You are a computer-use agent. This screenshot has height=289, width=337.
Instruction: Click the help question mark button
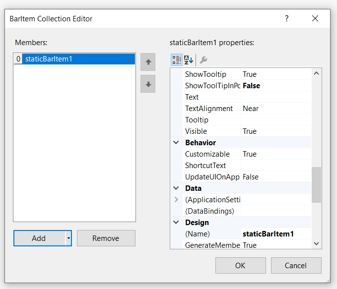click(286, 18)
